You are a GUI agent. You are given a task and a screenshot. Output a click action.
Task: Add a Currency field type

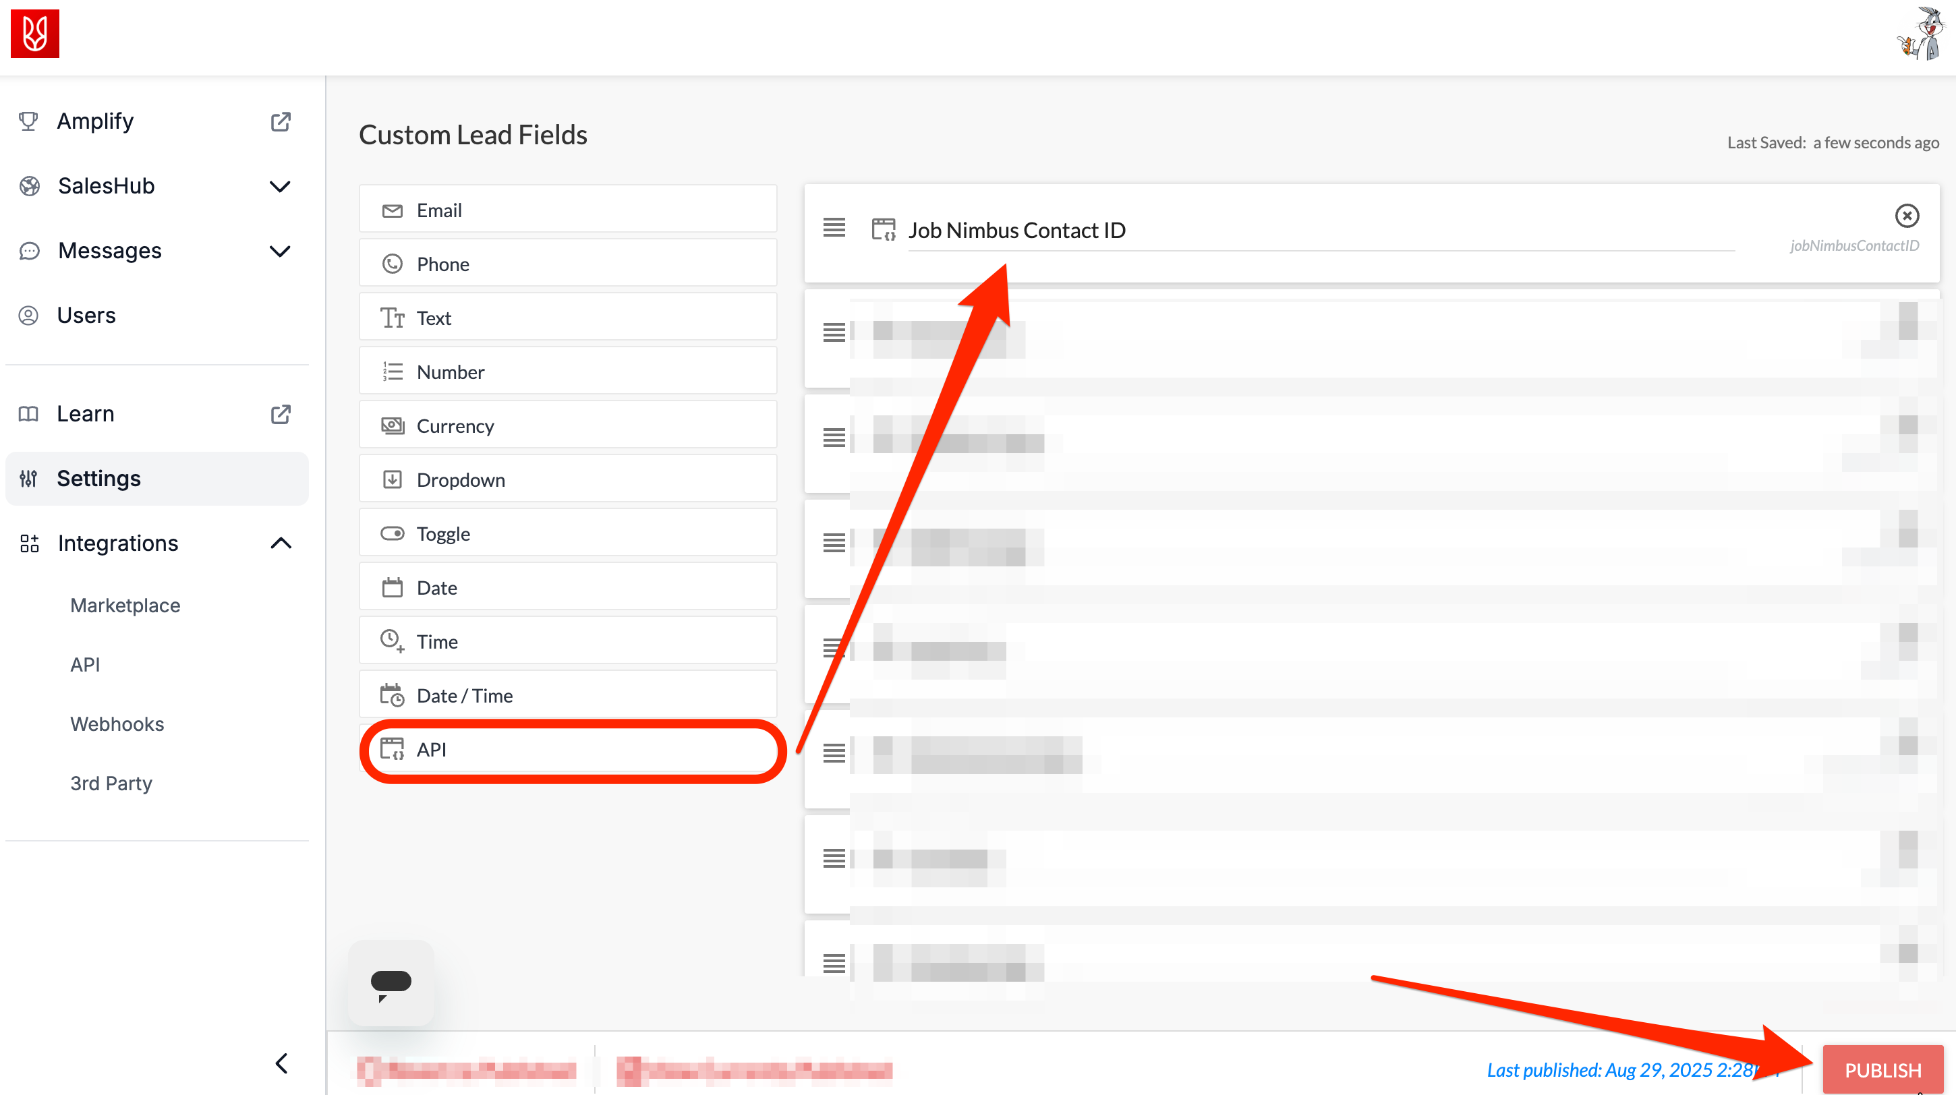tap(568, 425)
